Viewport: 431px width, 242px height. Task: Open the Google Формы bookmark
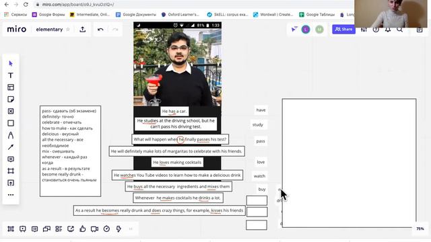48,15
